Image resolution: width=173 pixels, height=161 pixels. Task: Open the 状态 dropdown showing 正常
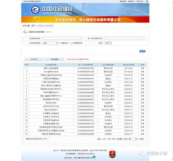pyautogui.click(x=108, y=43)
